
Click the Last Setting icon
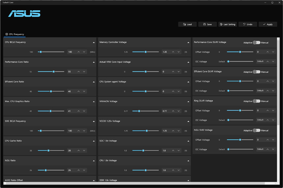pyautogui.click(x=221, y=25)
